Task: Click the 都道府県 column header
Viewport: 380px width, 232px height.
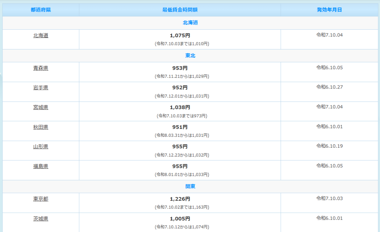Action: [x=40, y=10]
